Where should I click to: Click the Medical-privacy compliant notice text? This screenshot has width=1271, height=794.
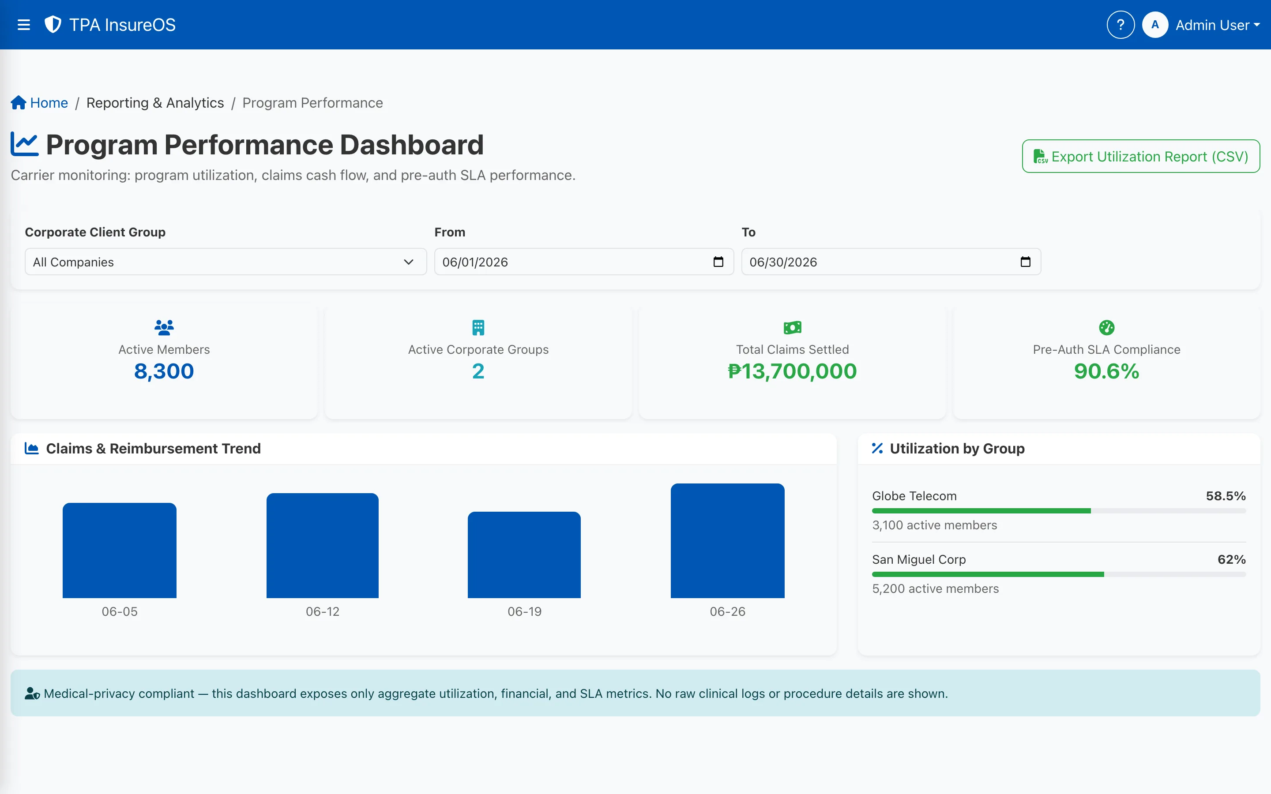pyautogui.click(x=496, y=694)
